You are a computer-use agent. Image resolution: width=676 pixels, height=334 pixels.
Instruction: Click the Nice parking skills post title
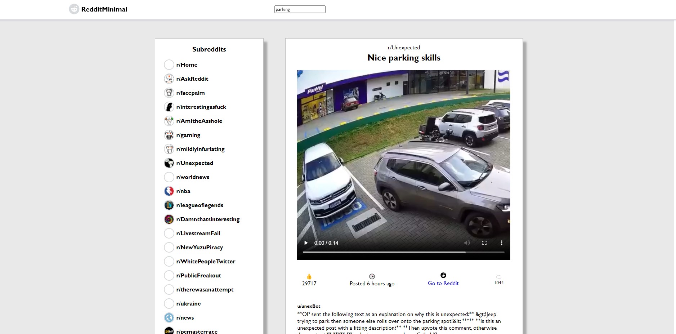[404, 58]
